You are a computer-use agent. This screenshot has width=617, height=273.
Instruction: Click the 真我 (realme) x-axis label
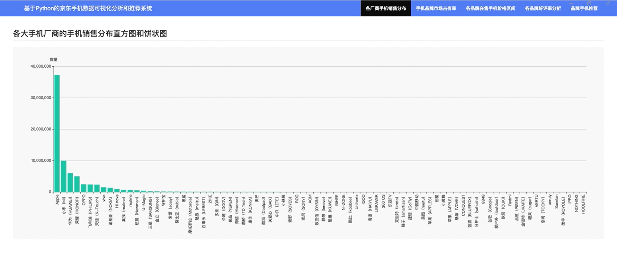tap(124, 209)
